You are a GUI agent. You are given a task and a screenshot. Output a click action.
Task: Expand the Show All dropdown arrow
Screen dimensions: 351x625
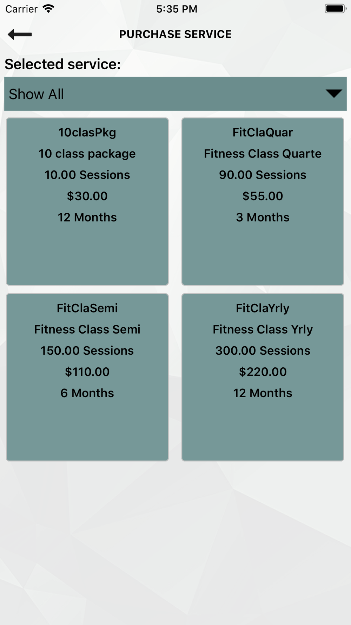[x=333, y=94]
